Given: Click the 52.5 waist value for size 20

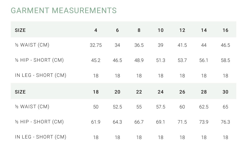Looking at the screenshot, I should point(117,107).
